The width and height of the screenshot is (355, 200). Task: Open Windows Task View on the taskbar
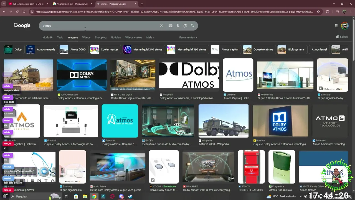tap(67, 196)
